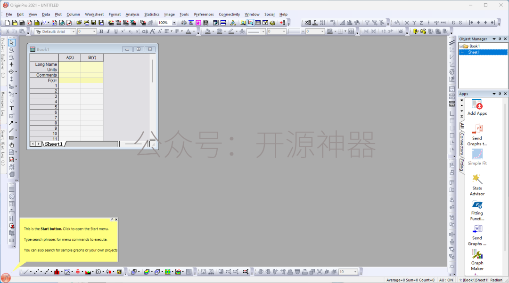Screen dimensions: 509x283
Task: Switch to the Fitting apps tab
Action: tap(461, 165)
